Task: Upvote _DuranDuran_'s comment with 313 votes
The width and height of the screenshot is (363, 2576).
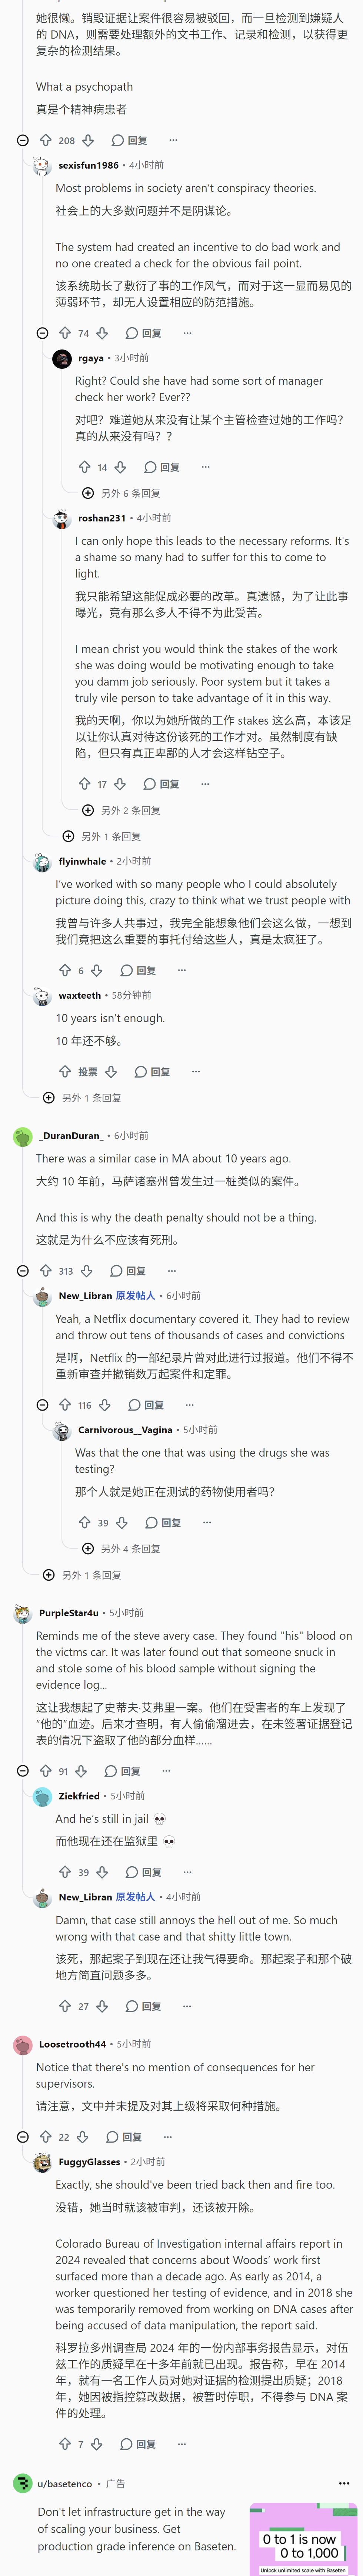Action: (45, 1271)
